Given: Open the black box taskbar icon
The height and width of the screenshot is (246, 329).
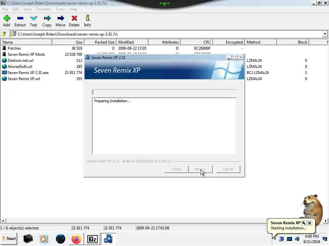Looking at the screenshot, I should click(28, 239).
